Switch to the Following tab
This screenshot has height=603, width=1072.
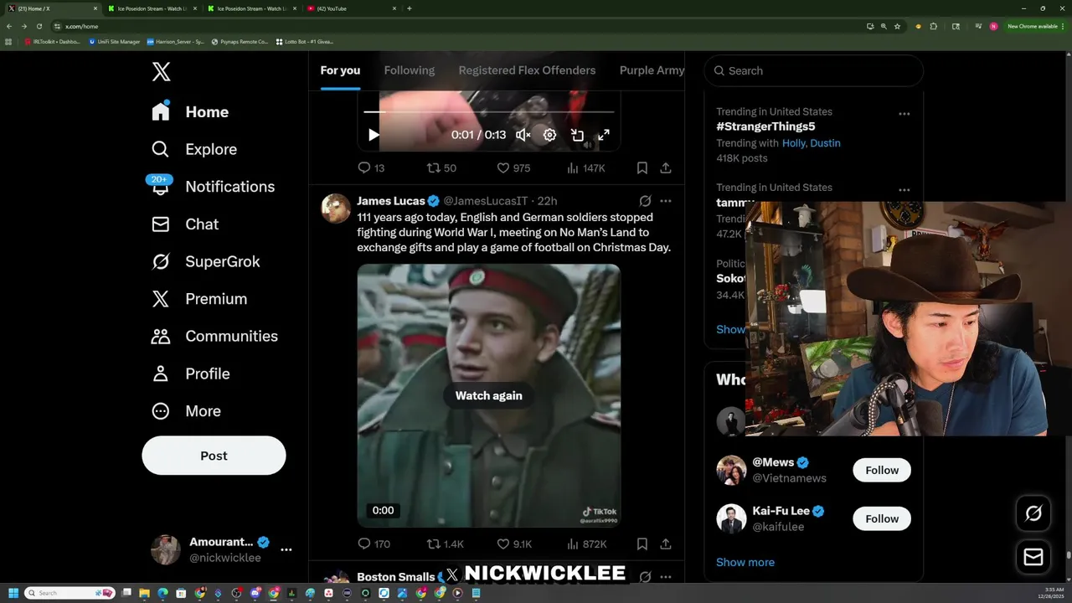tap(410, 70)
